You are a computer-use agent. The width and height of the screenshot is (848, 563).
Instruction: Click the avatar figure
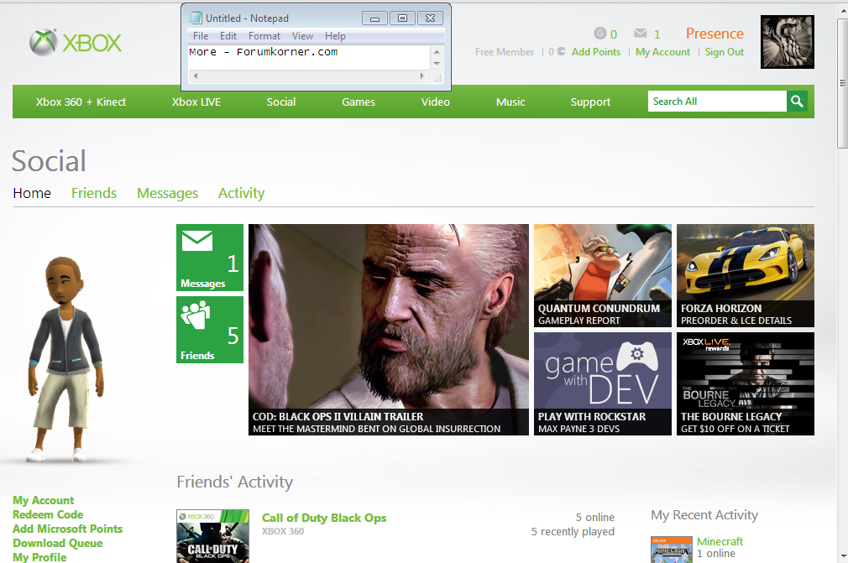(66, 359)
